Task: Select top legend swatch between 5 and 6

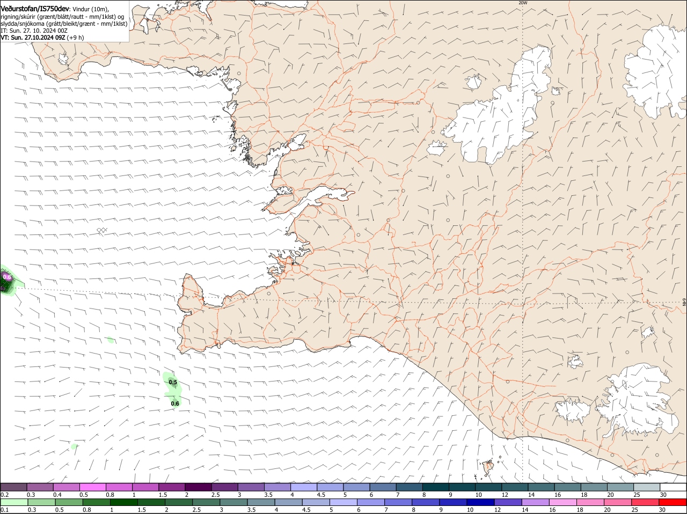Action: (356, 487)
